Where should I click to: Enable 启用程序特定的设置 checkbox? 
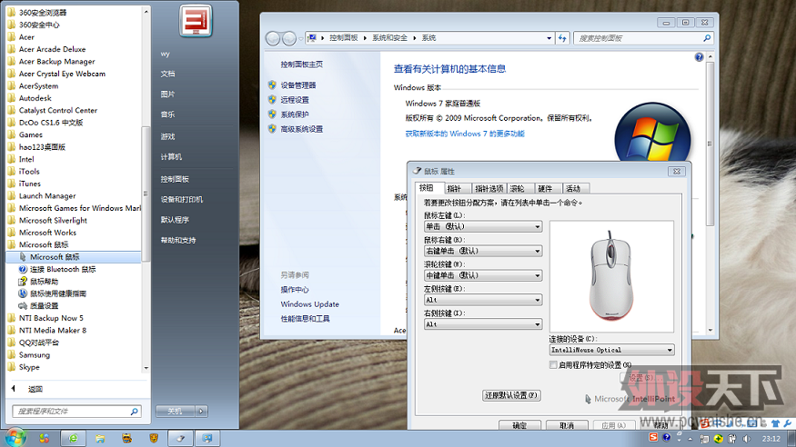click(x=553, y=365)
